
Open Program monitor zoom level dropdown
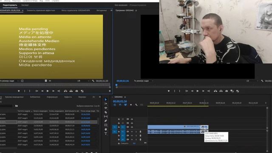(143, 81)
